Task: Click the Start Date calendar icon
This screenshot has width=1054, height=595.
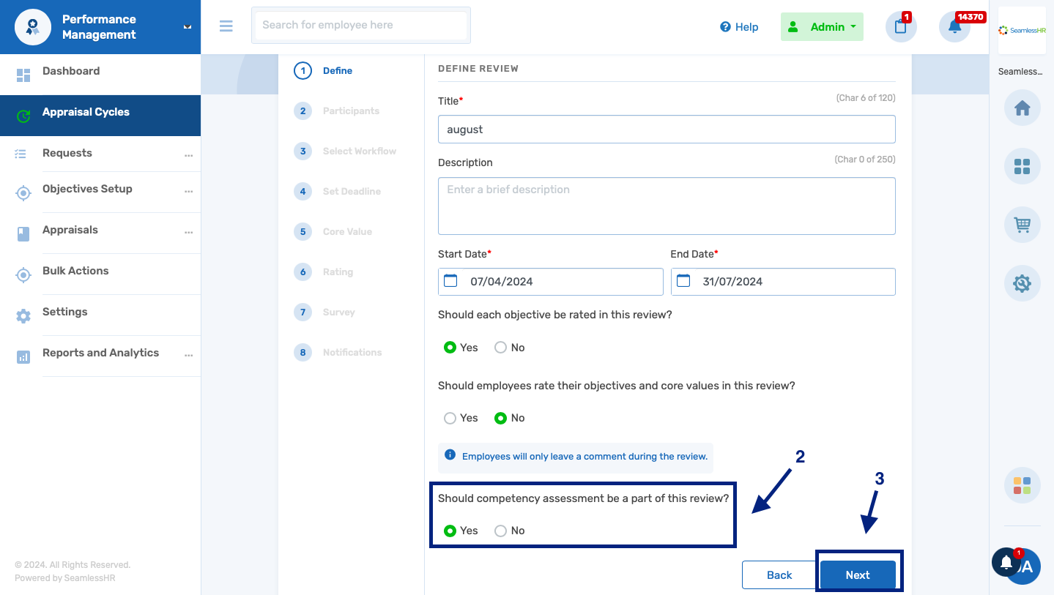Action: (x=451, y=281)
